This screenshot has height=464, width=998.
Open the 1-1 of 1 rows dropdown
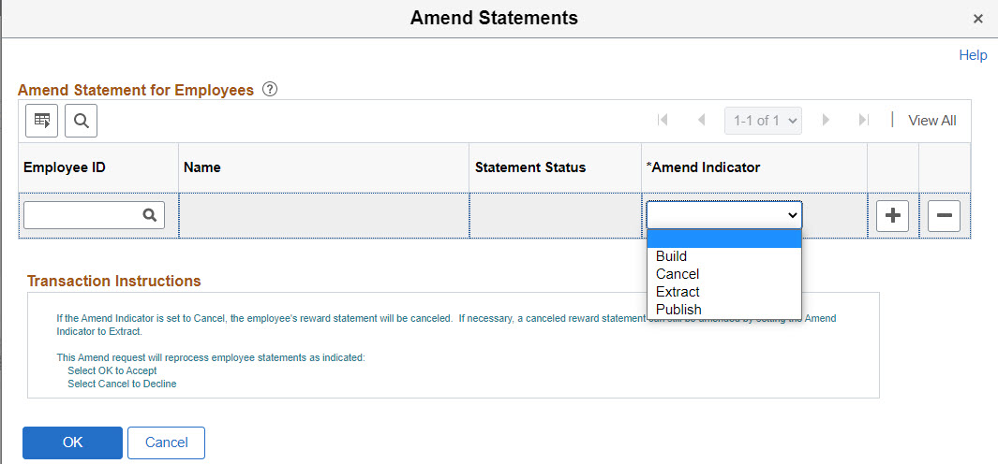coord(763,120)
